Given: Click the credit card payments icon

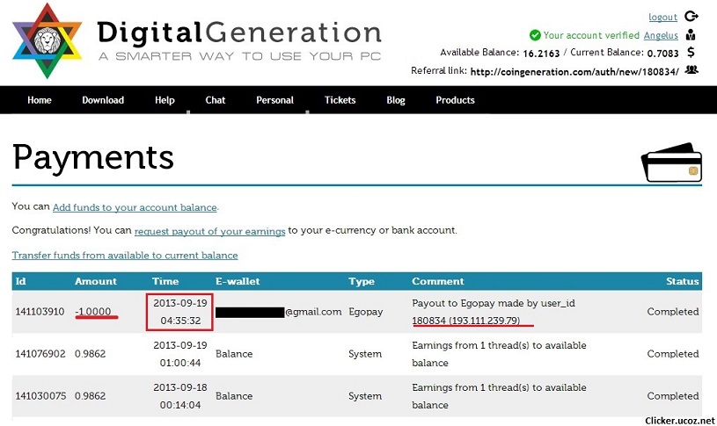Looking at the screenshot, I should tap(671, 162).
